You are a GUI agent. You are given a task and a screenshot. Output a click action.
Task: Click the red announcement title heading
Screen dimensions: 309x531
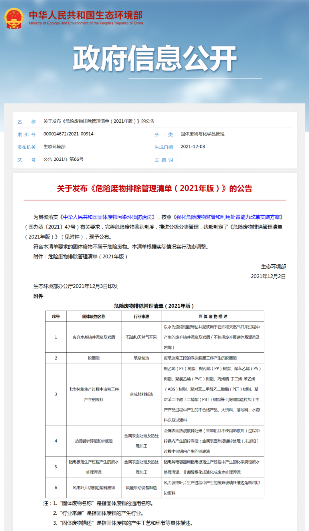[154, 188]
